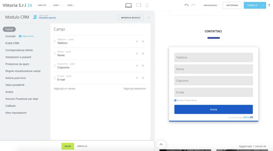Grab the Nome row drag handle
This screenshot has width=273, height=151.
tap(55, 54)
